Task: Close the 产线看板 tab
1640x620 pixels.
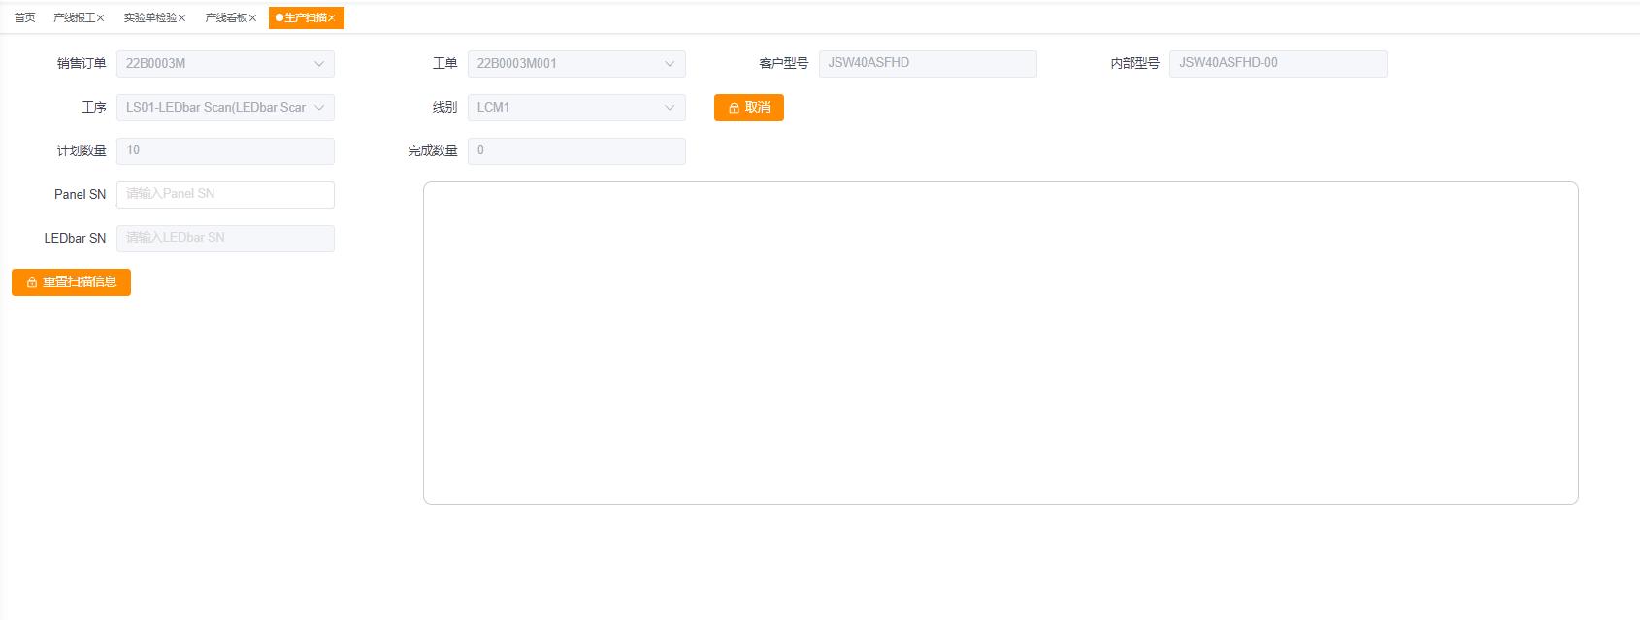Action: (252, 18)
